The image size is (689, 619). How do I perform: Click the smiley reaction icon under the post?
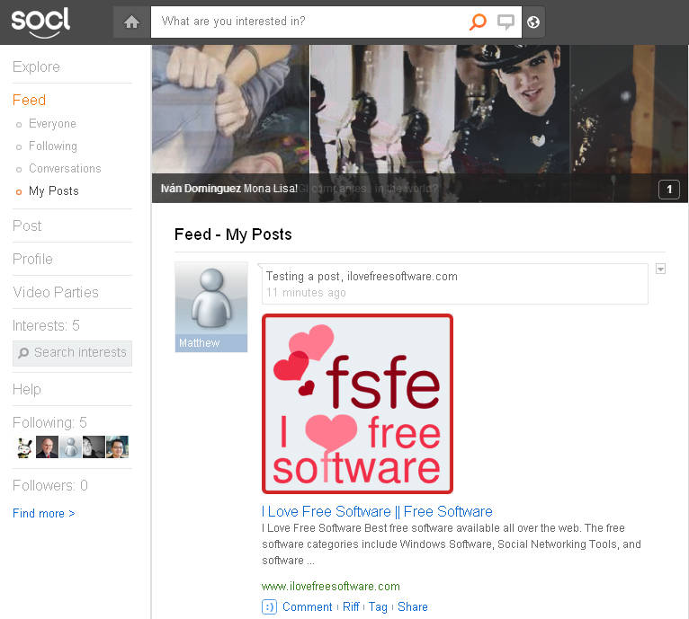click(x=269, y=606)
